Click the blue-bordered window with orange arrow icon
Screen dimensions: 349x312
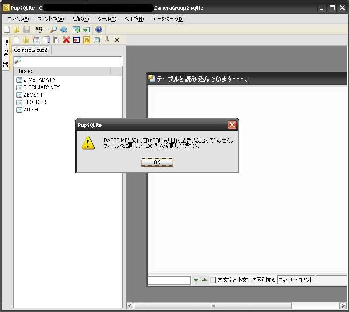[76, 40]
